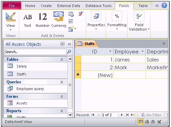Add a Yes/No checkbox field icon

[71, 21]
